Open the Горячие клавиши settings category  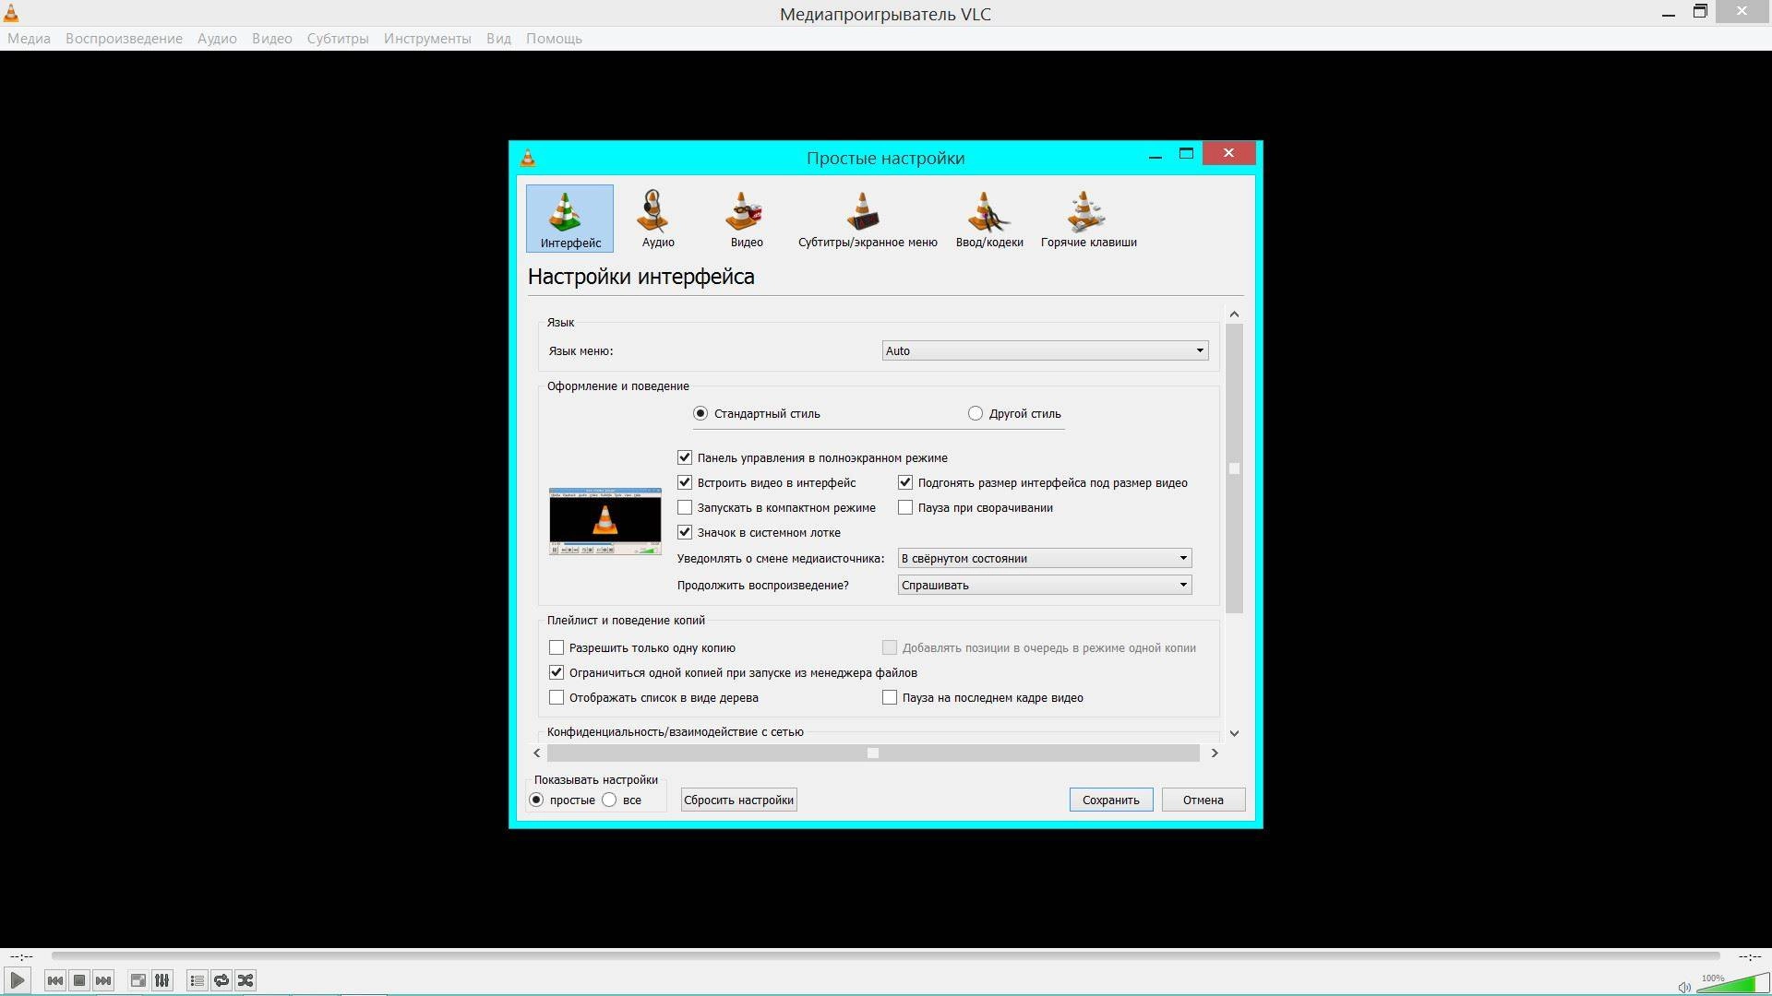(1089, 219)
